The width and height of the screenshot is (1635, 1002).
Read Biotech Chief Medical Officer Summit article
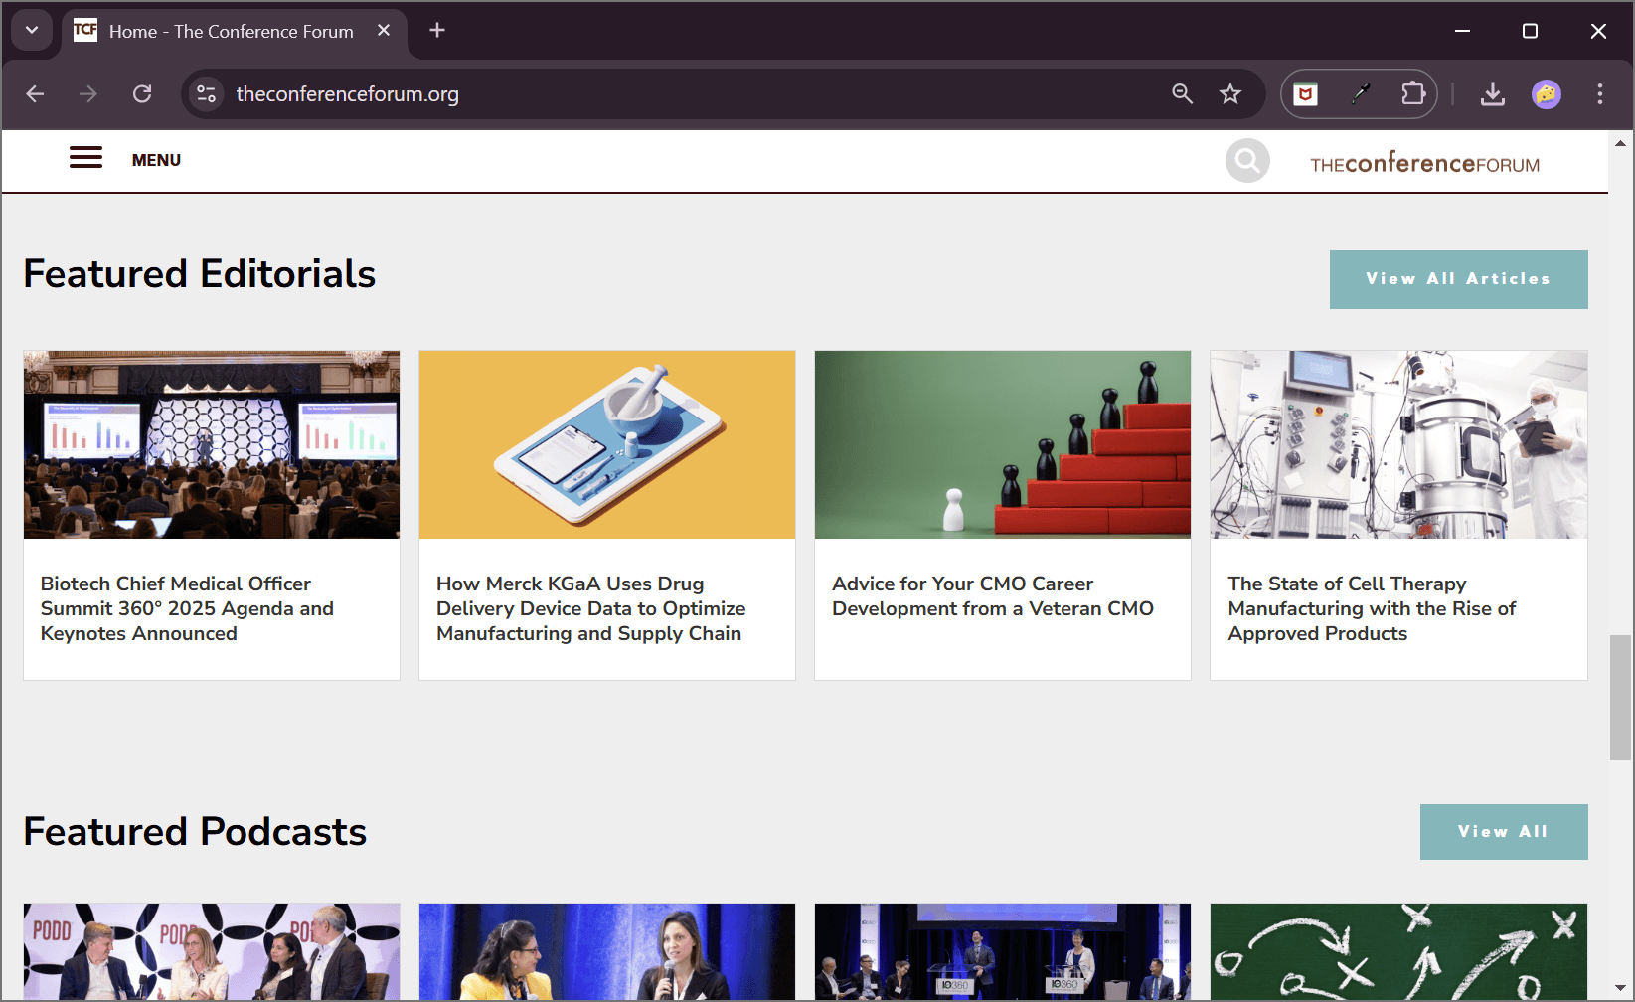tap(187, 608)
